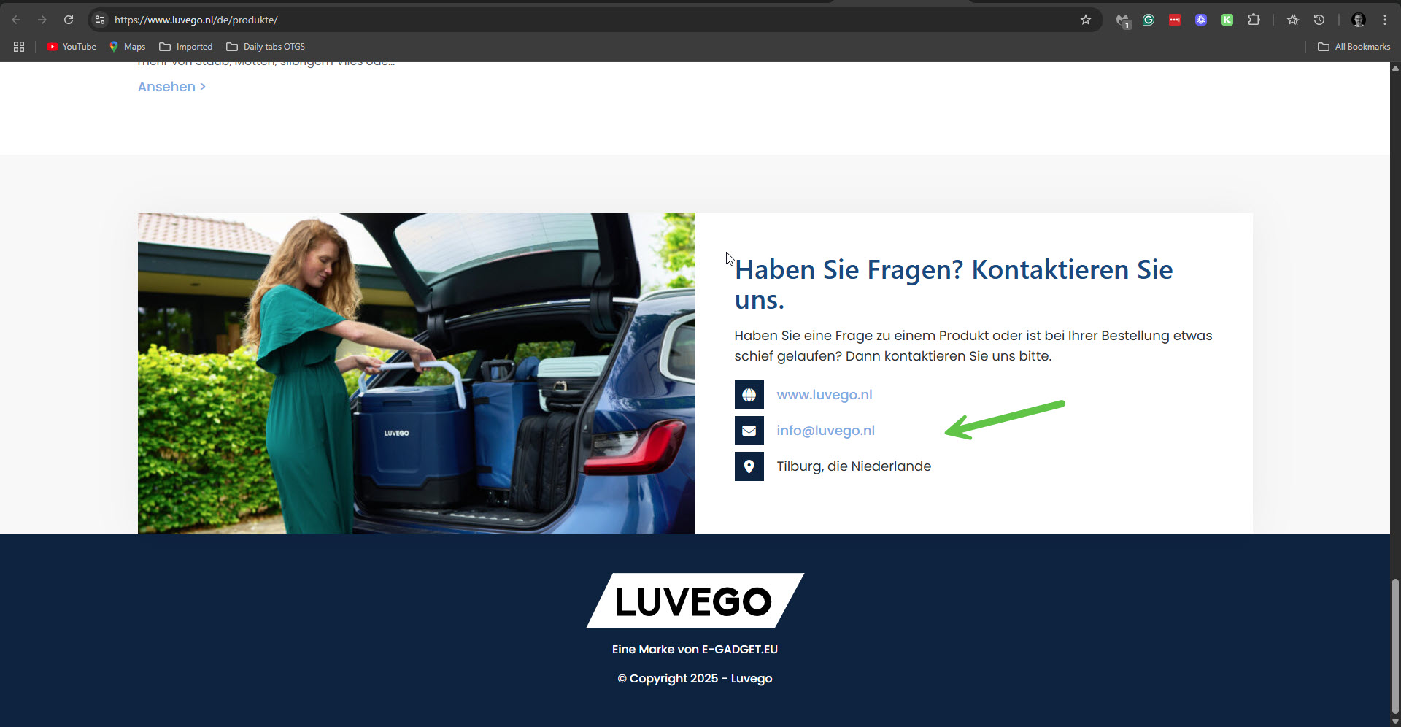The image size is (1401, 727).
Task: Open the apps grid in bookmarks bar
Action: (x=19, y=47)
